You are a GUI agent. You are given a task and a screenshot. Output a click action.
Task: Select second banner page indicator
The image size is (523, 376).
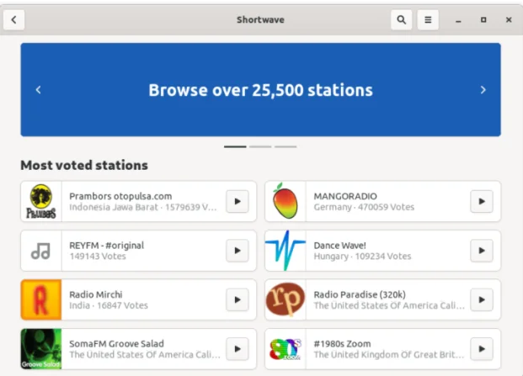260,146
